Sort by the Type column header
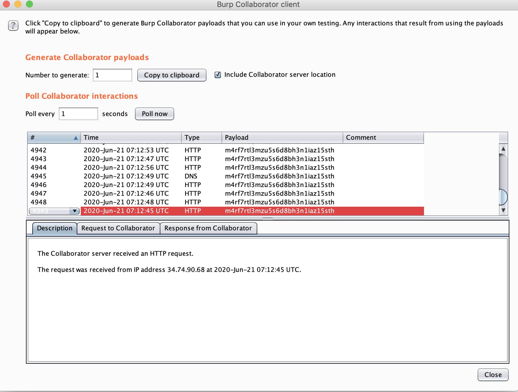The height and width of the screenshot is (392, 518). [201, 138]
